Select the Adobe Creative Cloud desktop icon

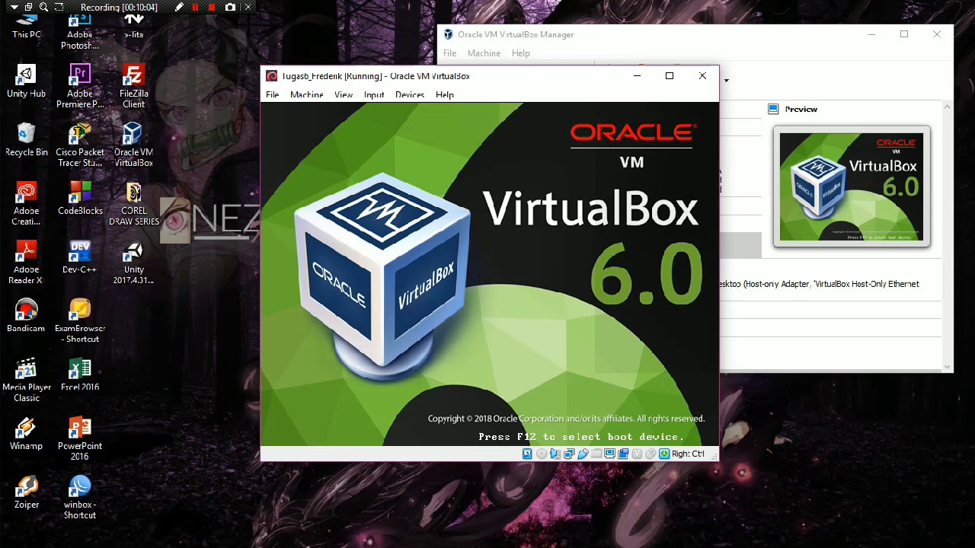coord(26,204)
